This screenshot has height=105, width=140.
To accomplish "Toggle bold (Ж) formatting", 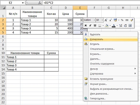I will tap(86, 25).
